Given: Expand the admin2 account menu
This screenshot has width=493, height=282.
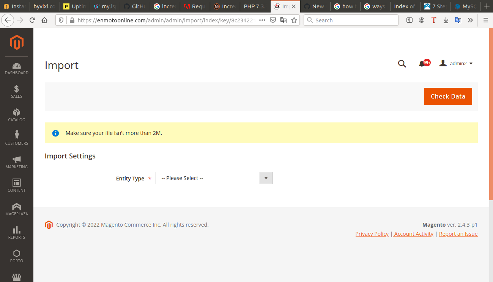Looking at the screenshot, I should 456,63.
